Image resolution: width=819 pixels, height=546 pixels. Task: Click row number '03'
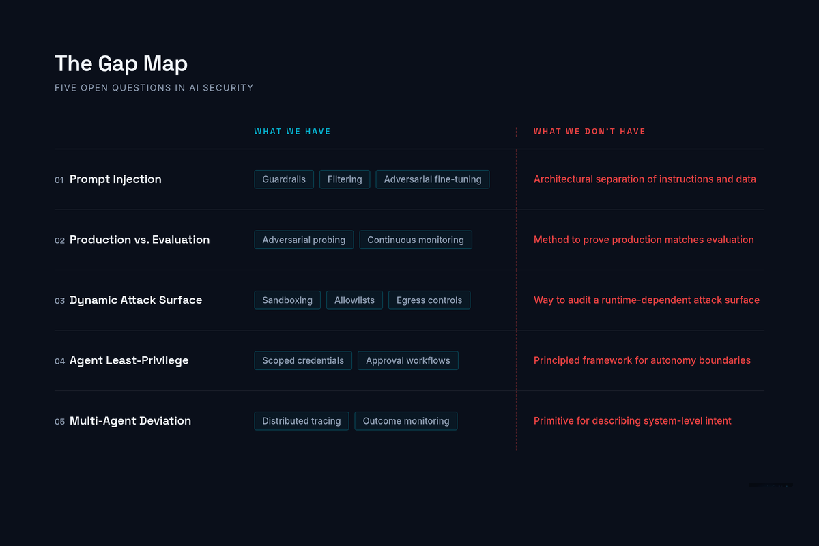click(59, 301)
